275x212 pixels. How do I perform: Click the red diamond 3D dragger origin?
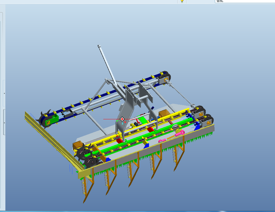click(x=122, y=119)
